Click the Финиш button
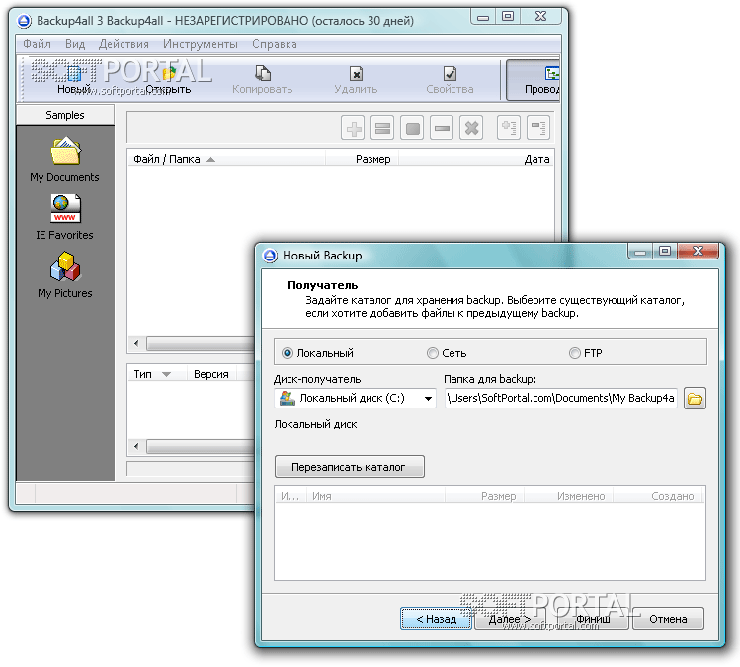The width and height of the screenshot is (740, 667). tap(593, 619)
